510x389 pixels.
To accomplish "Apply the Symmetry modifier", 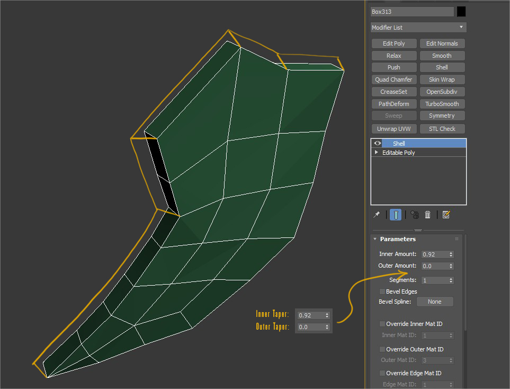I will [442, 116].
